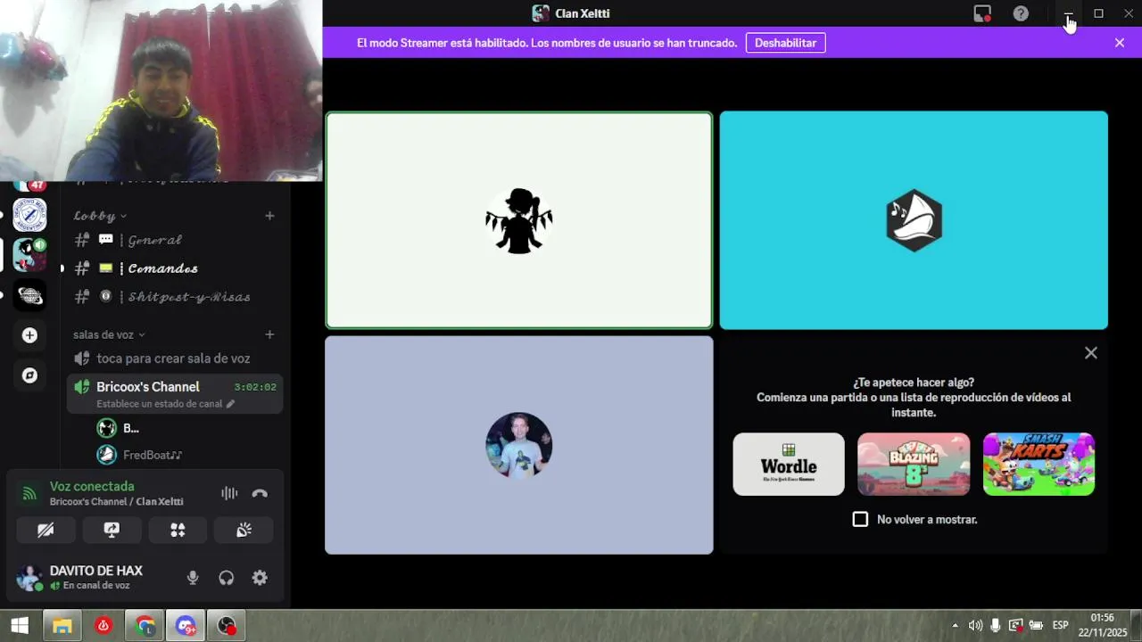Launch the Blazing 8s activity
1142x642 pixels.
tap(914, 465)
